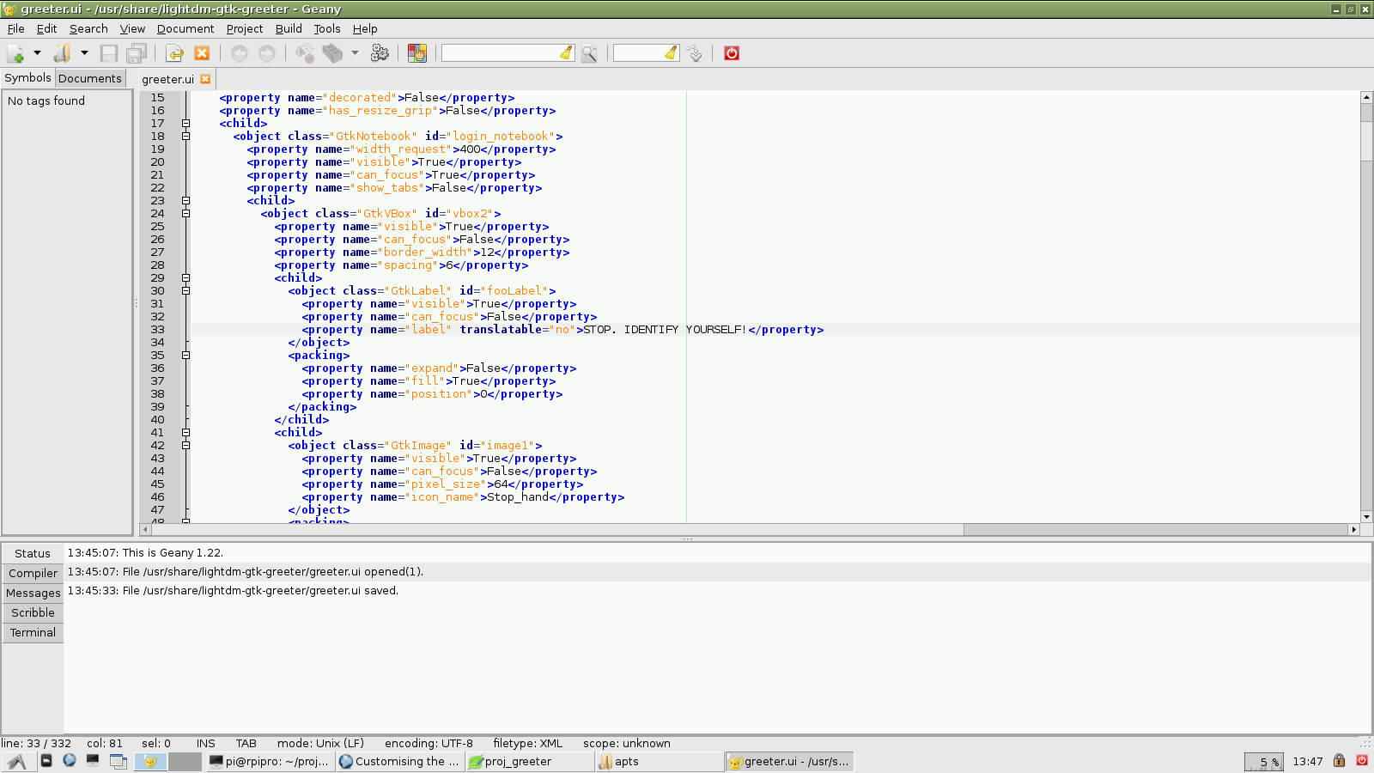Click the taskbar screen lock icon

tap(1339, 761)
